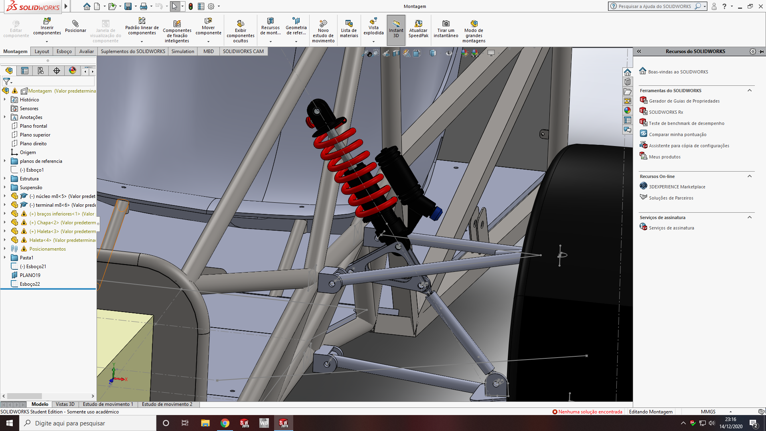Switch to Layout tab

click(x=42, y=51)
